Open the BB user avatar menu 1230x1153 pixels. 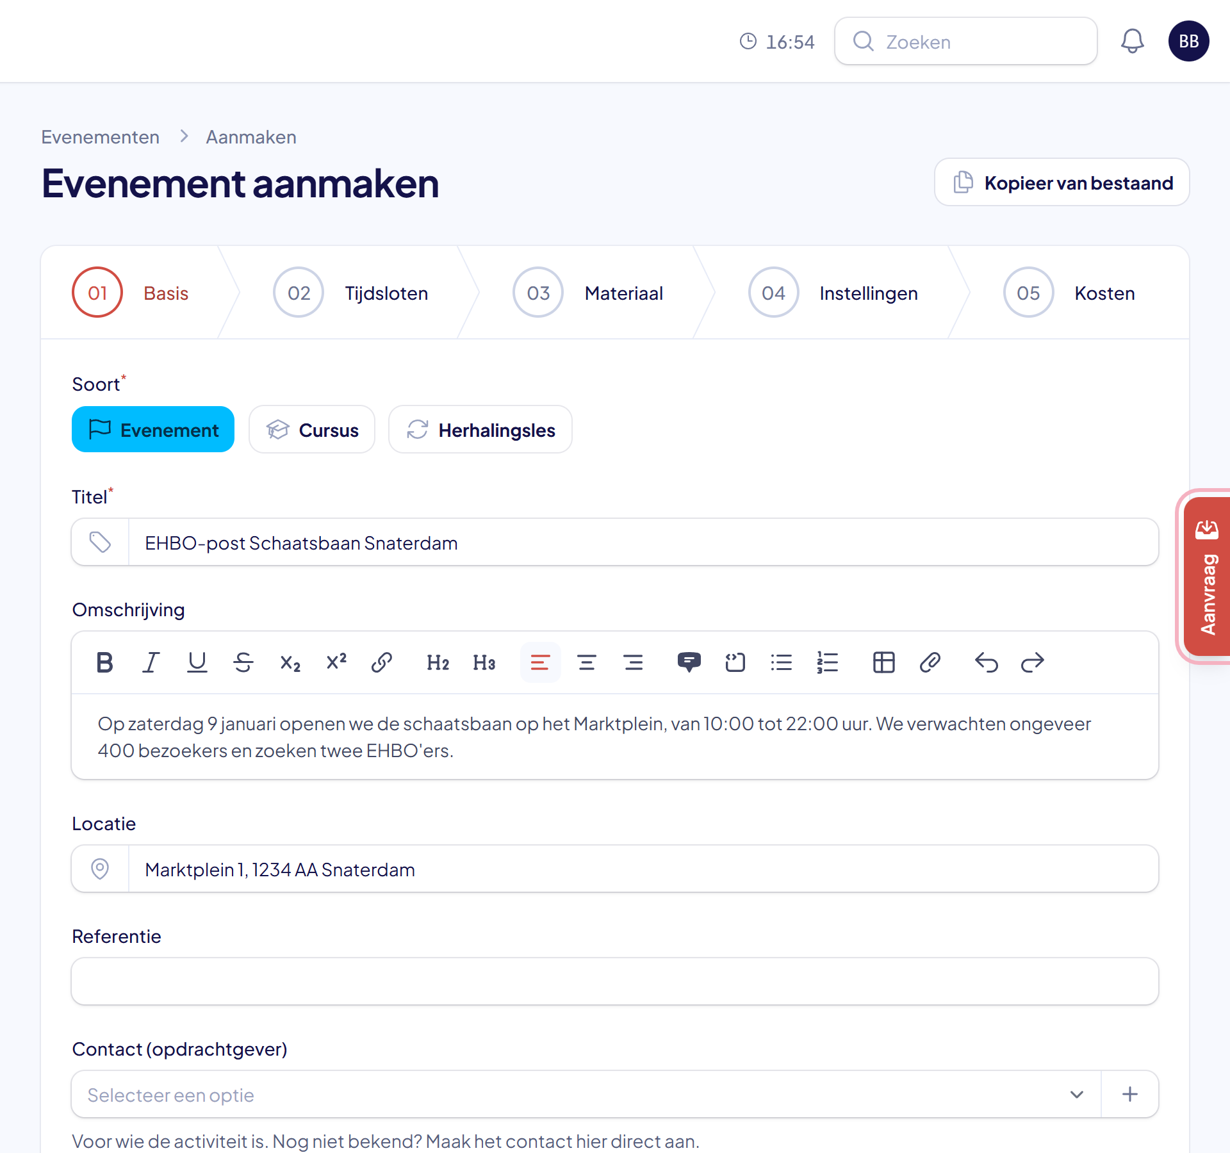point(1189,42)
